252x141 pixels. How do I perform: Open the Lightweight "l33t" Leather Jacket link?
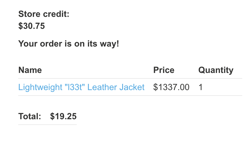coord(81,87)
